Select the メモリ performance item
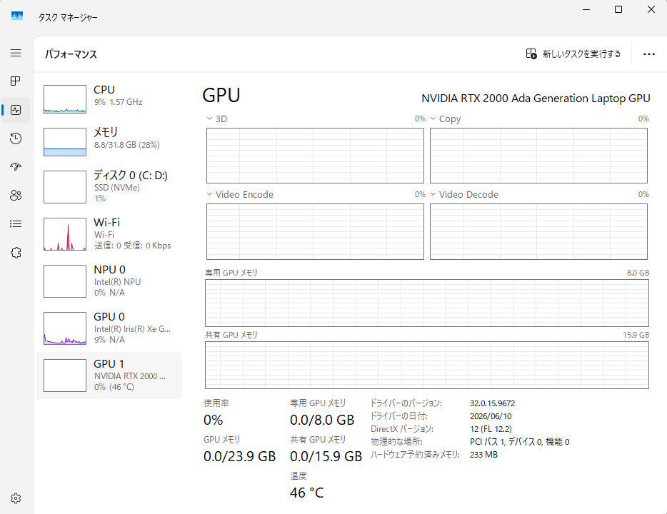The height and width of the screenshot is (514, 667). pos(109,142)
